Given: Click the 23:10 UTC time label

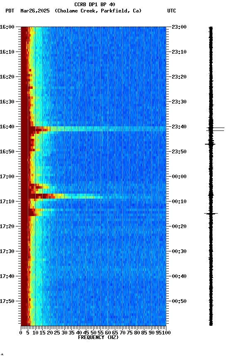Looking at the screenshot, I should 179,52.
